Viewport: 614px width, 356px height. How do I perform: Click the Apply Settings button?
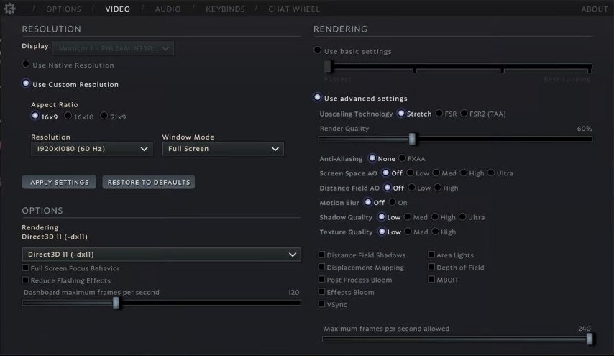[60, 182]
